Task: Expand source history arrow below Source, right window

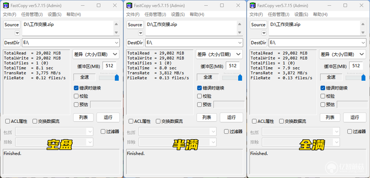Action: (x=264, y=33)
